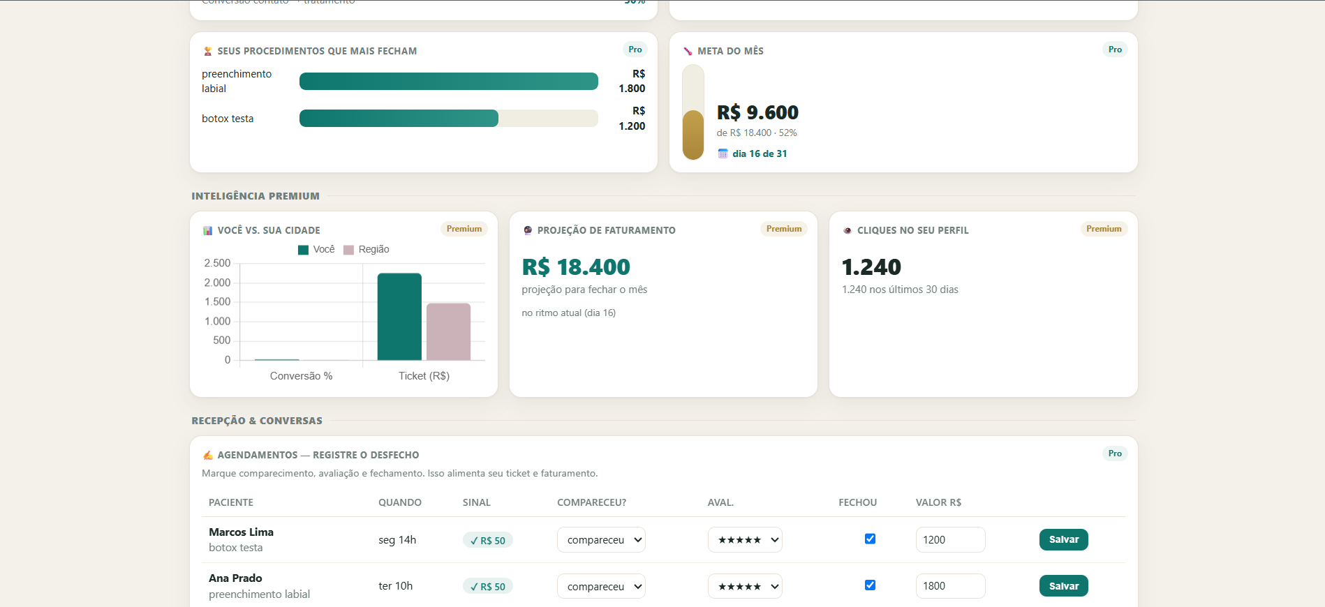This screenshot has width=1325, height=607.
Task: Click the Premium badge on Você vs. Sua Cidade
Action: click(464, 229)
